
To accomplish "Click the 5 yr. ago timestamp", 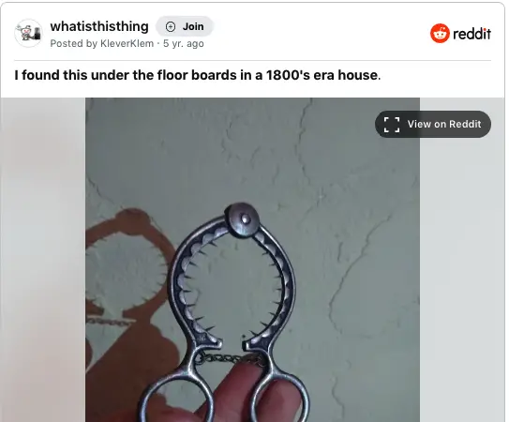I will 184,43.
